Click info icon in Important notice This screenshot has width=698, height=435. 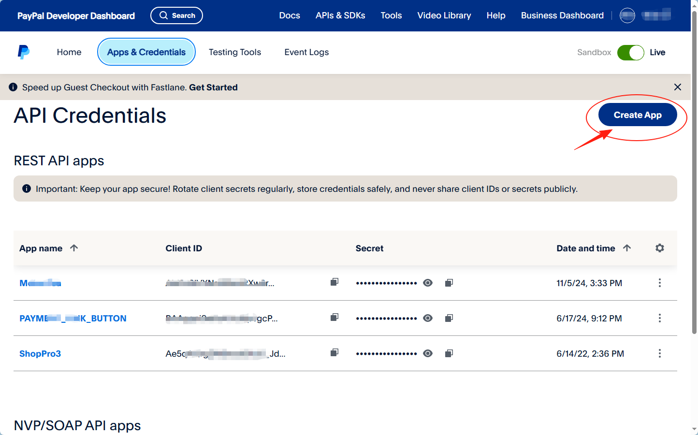click(27, 188)
